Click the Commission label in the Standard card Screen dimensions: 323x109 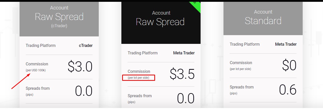click(241, 63)
